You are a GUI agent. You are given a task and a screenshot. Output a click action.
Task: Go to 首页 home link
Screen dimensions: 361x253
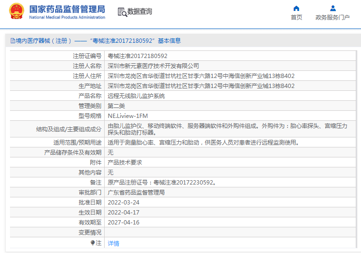tap(296, 18)
